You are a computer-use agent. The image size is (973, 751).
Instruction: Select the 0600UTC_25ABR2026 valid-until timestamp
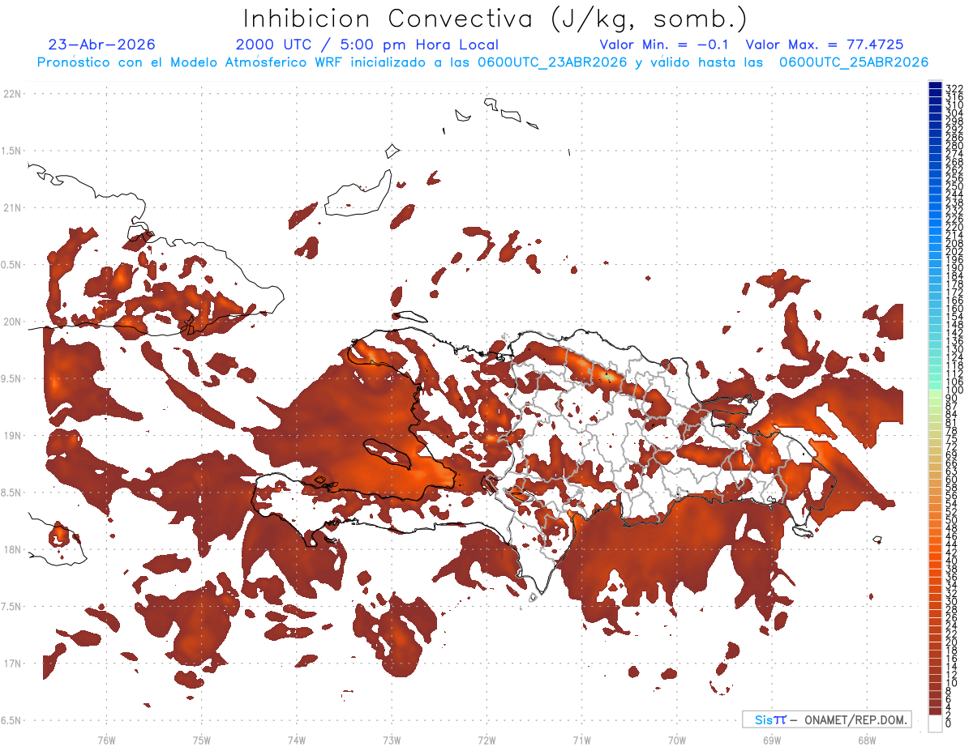pos(854,62)
